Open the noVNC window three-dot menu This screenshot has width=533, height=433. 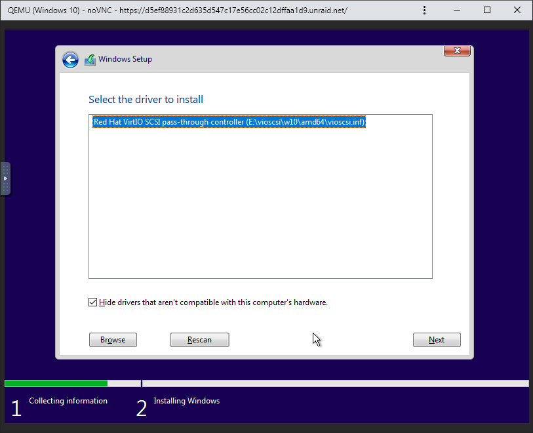[424, 10]
